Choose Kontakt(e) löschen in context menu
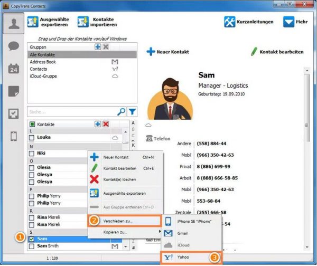This screenshot has width=317, height=266. pyautogui.click(x=125, y=179)
